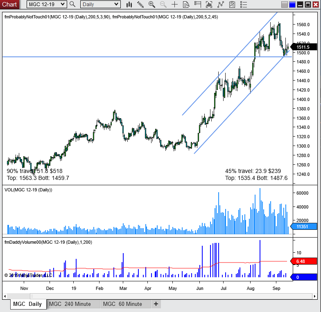Click the Sep label on time axis

(276, 289)
